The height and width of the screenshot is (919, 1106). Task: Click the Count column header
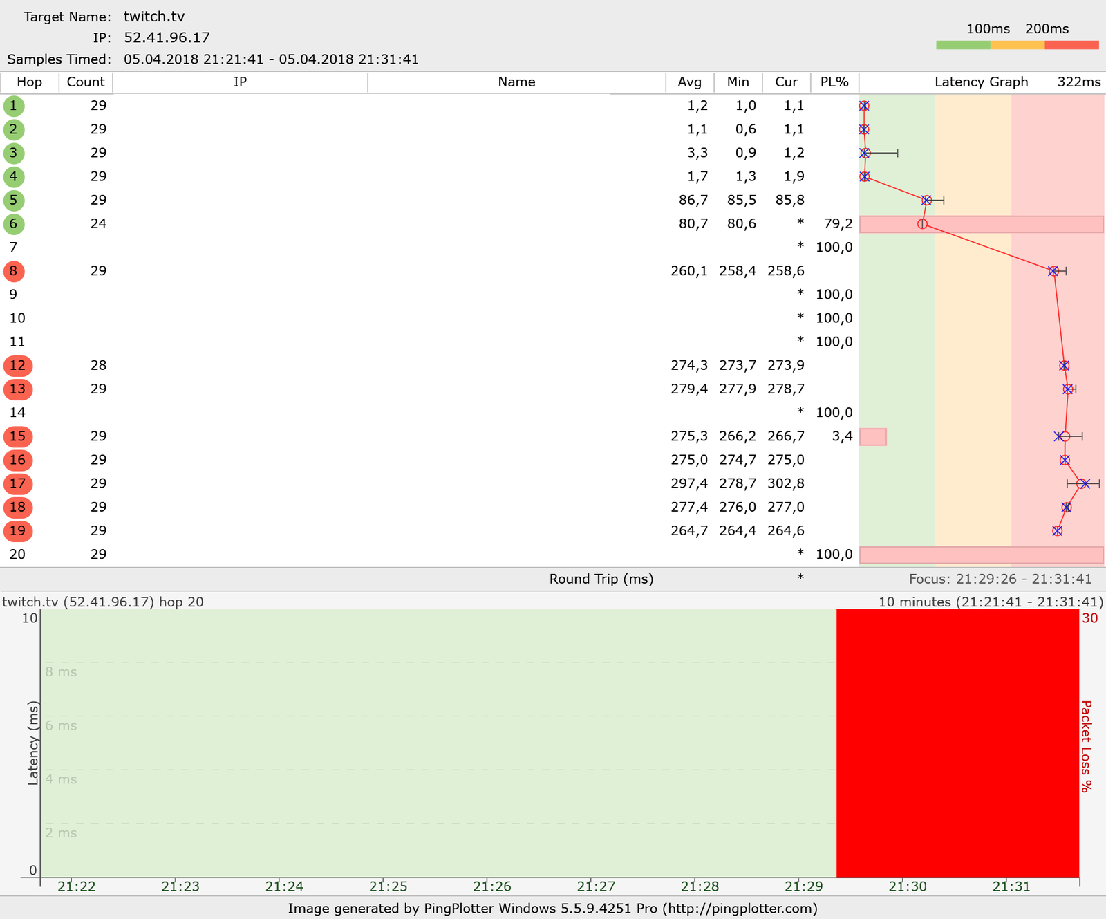[86, 82]
